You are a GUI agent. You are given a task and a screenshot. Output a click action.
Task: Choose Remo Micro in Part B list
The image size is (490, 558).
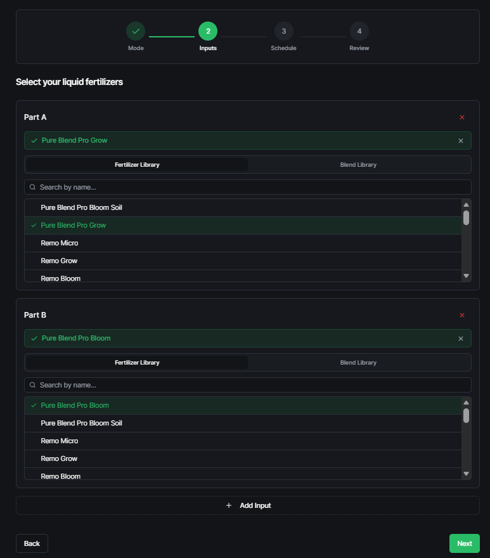point(243,441)
